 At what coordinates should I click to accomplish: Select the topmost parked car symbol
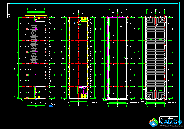[x=34, y=27]
